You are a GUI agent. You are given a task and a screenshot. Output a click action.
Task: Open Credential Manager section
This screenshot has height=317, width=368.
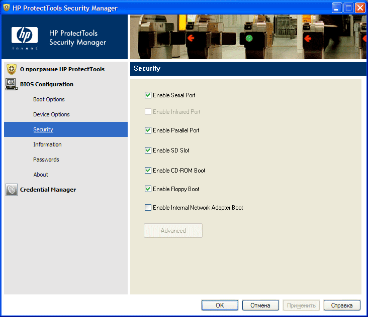click(x=48, y=190)
